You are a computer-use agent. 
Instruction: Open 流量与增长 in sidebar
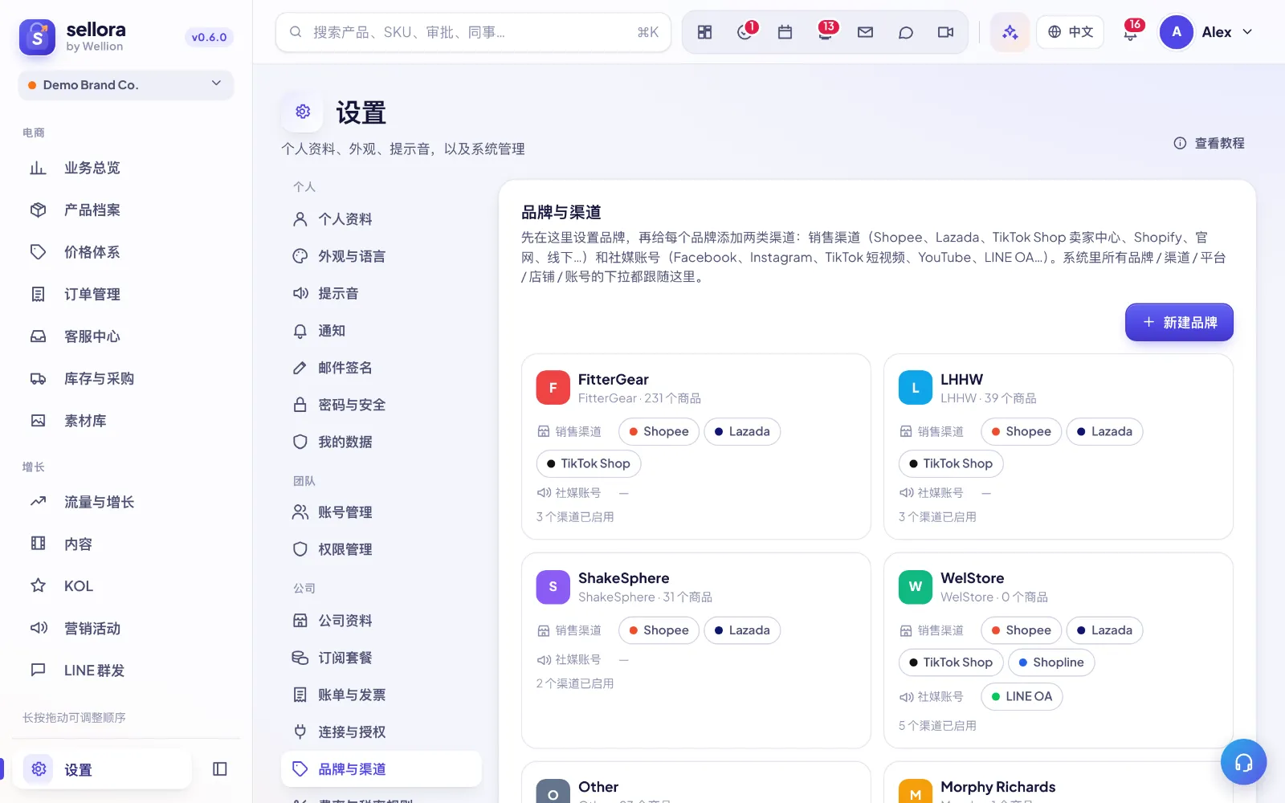(126, 502)
